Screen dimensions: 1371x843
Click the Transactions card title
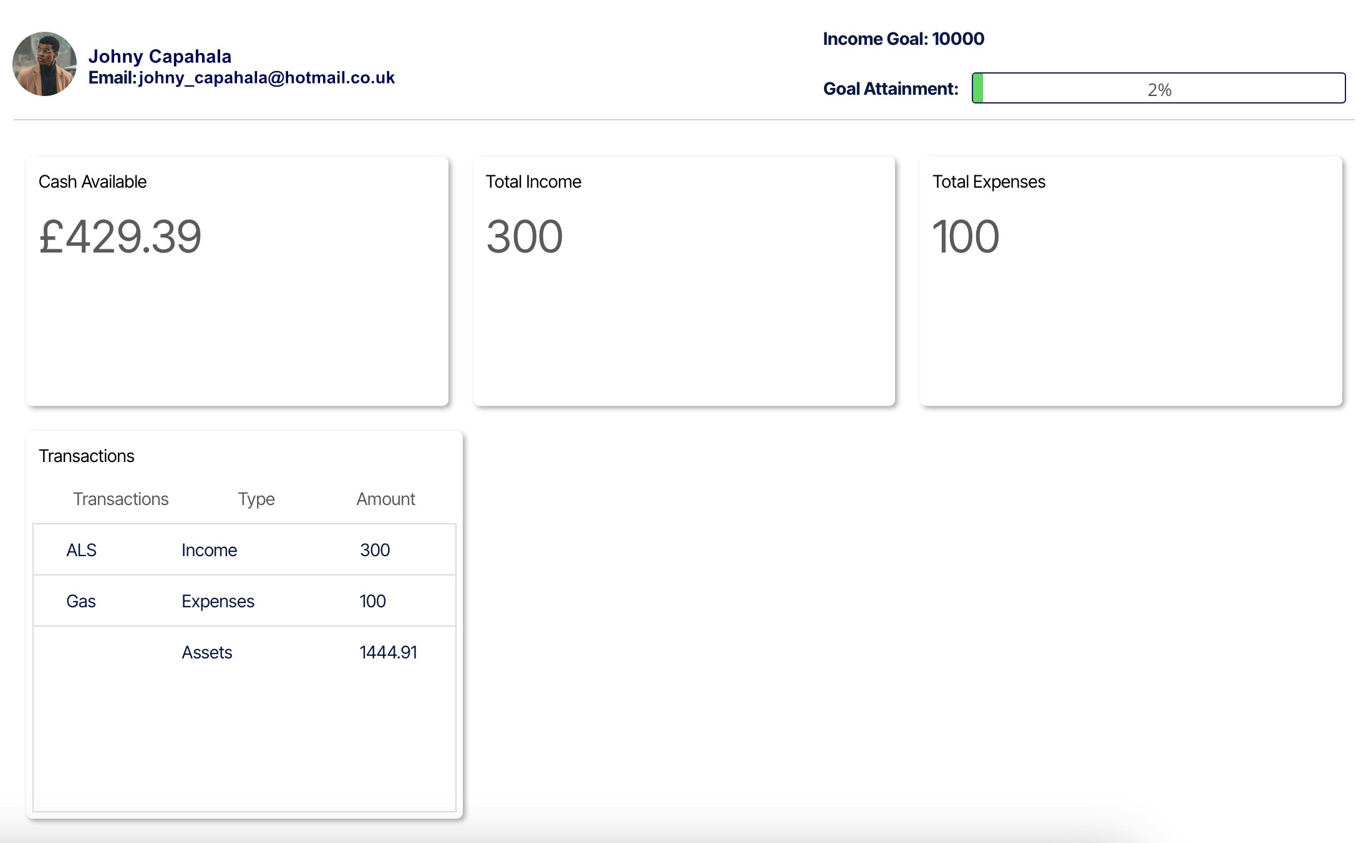point(86,456)
